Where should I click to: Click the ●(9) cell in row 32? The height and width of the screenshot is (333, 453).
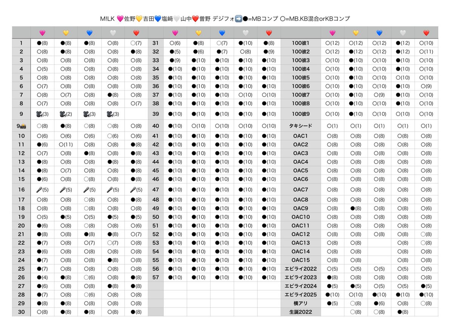pyautogui.click(x=269, y=52)
